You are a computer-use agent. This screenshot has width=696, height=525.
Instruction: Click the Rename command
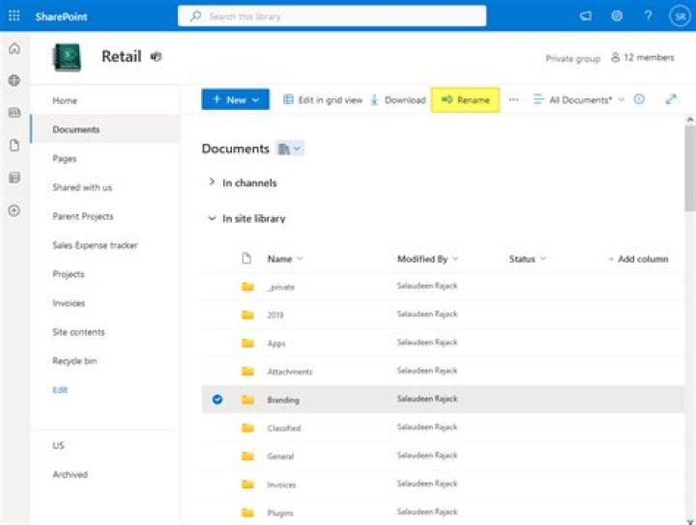click(465, 99)
